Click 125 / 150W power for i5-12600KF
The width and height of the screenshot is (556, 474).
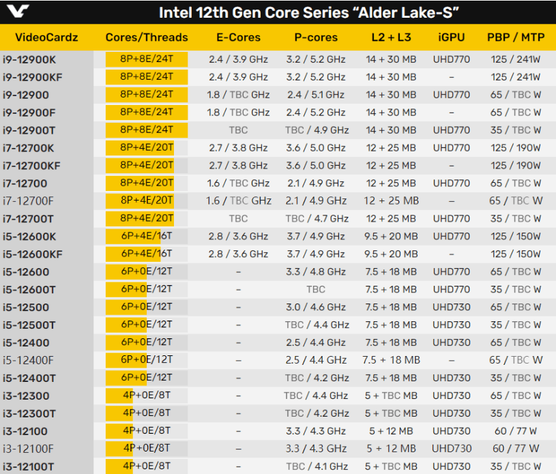click(516, 254)
